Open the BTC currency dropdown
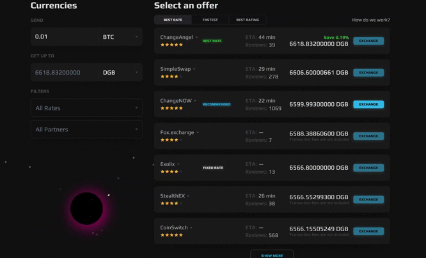The width and height of the screenshot is (426, 258). (120, 36)
